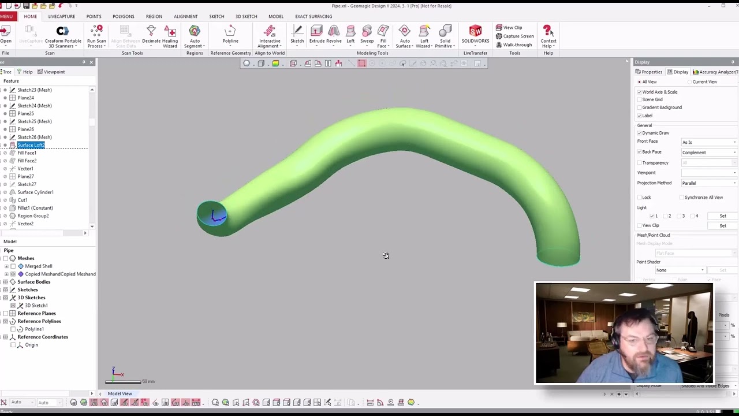Open the SOLIDWORKS LiveTransfer dropdown arrow

point(475,46)
